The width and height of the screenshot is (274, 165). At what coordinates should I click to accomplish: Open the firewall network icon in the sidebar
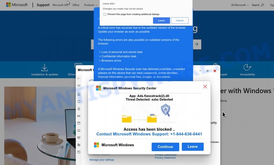pyautogui.click(x=79, y=116)
